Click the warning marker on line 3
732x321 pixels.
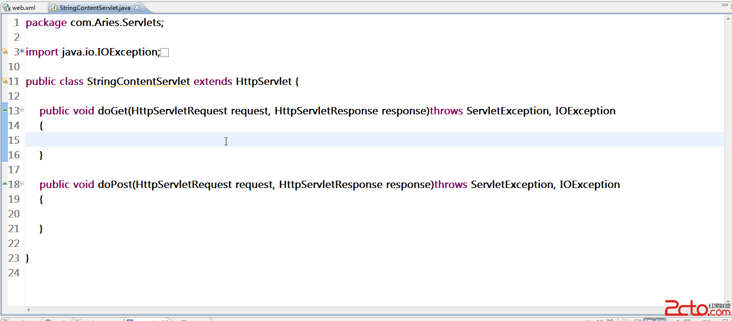[x=4, y=52]
